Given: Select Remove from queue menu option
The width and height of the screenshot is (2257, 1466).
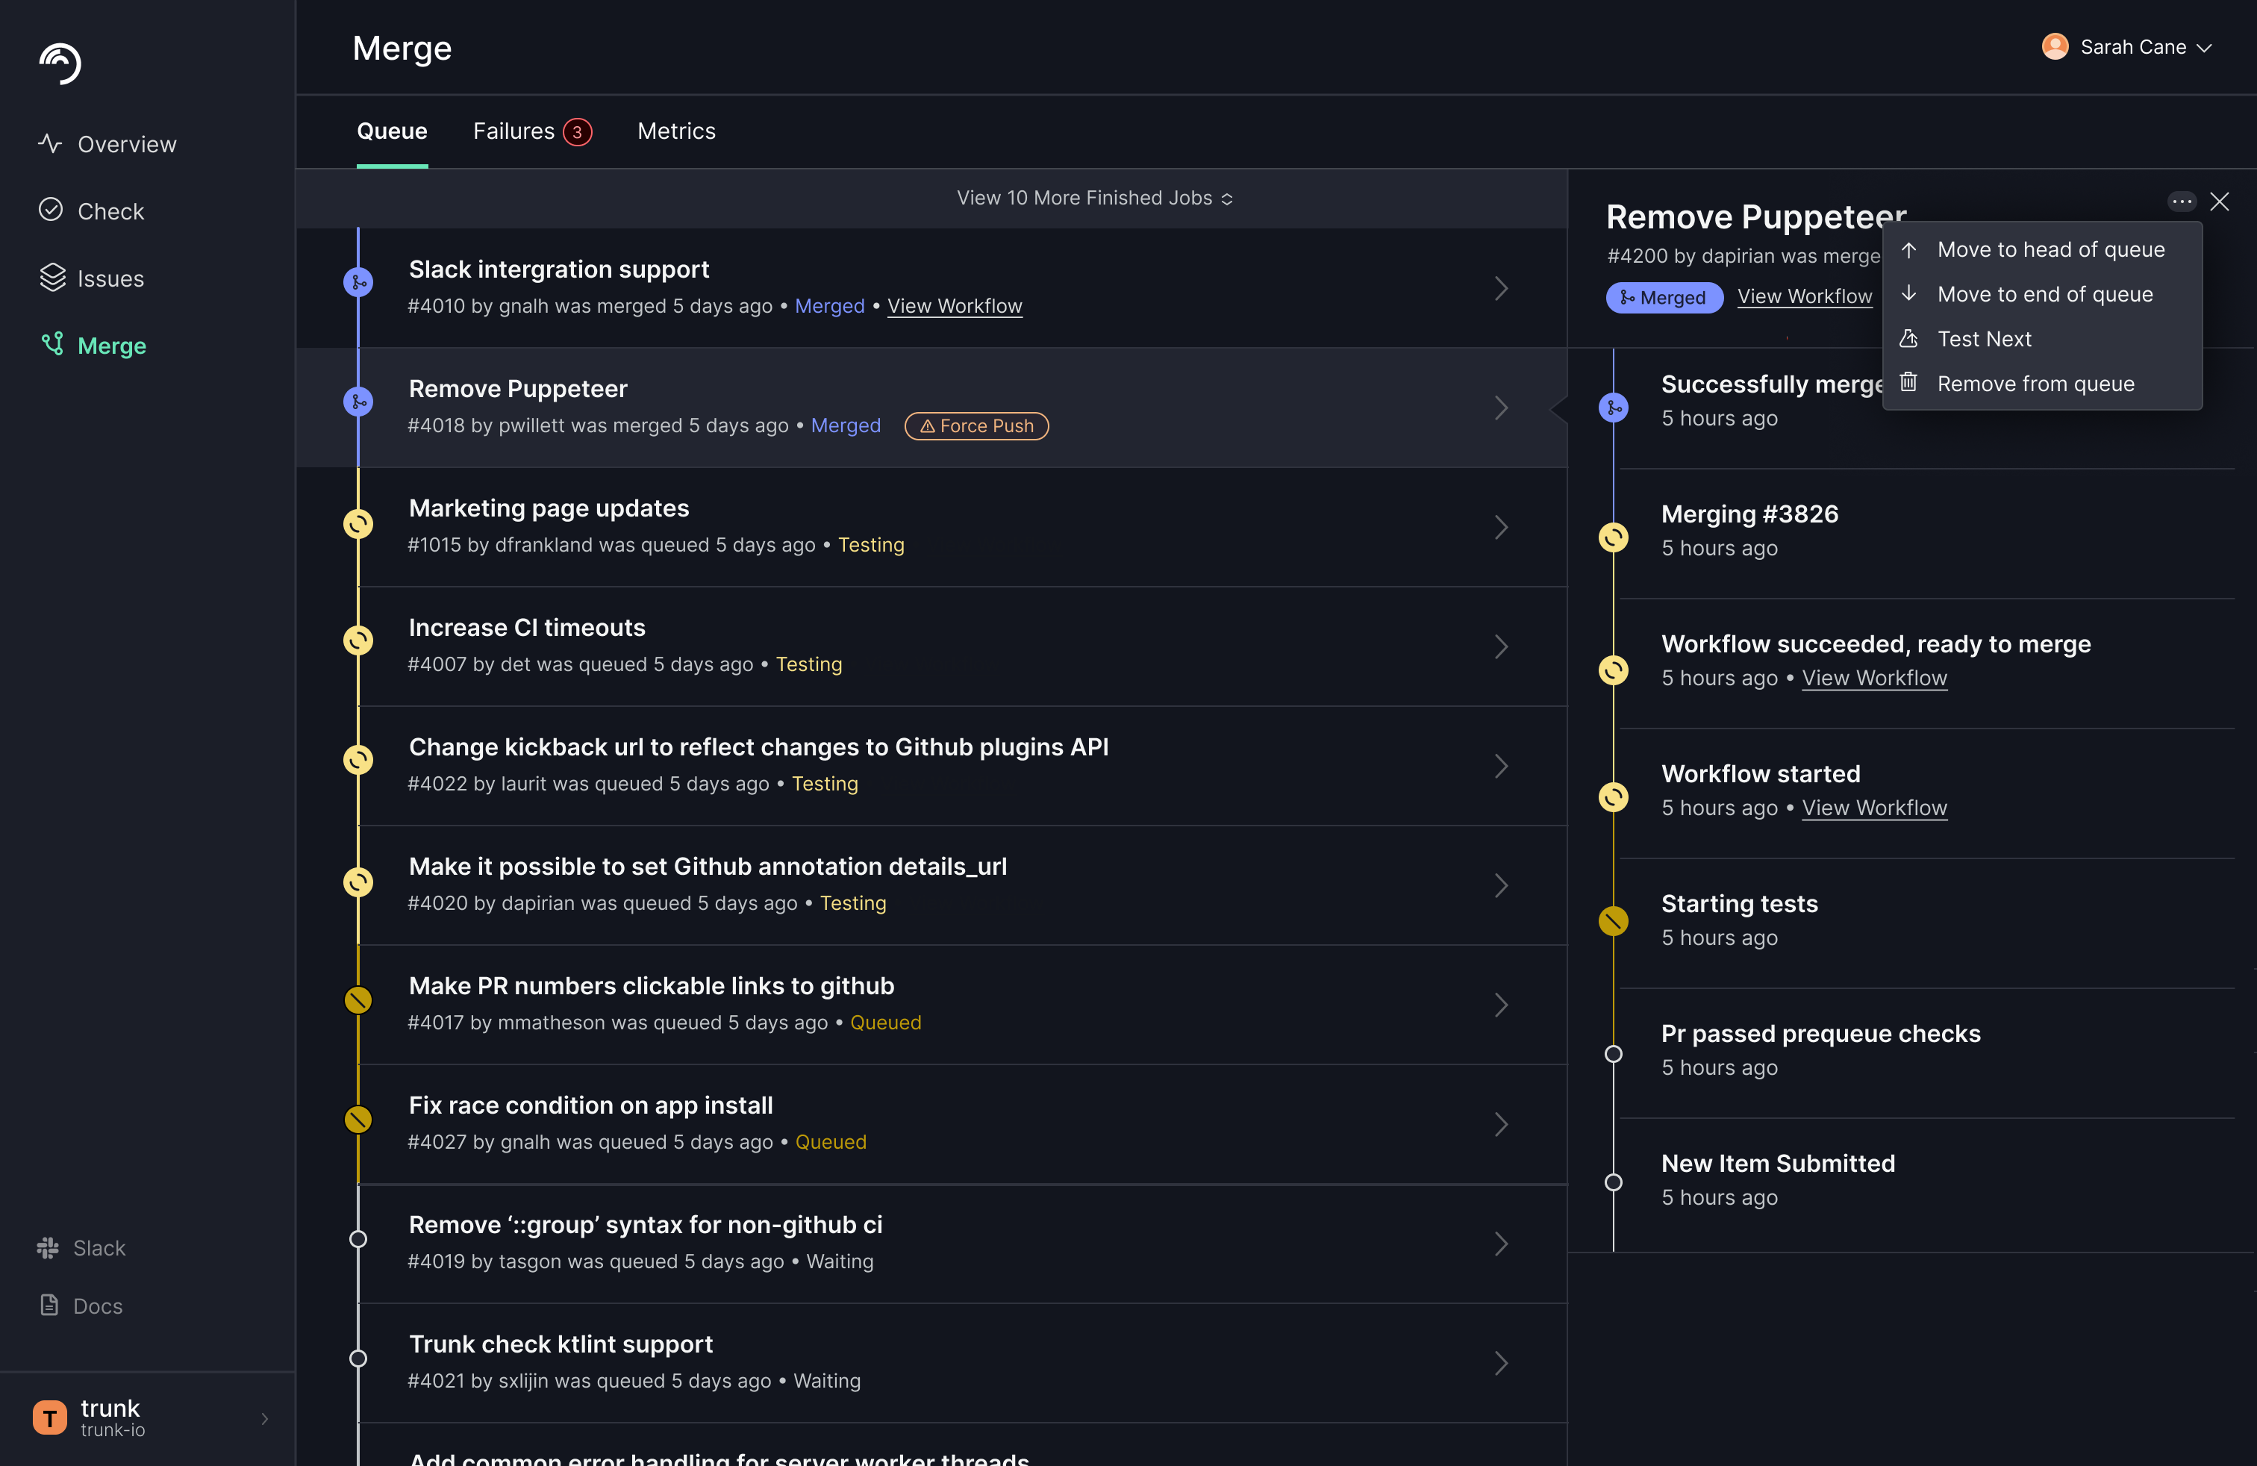Looking at the screenshot, I should tap(2043, 383).
